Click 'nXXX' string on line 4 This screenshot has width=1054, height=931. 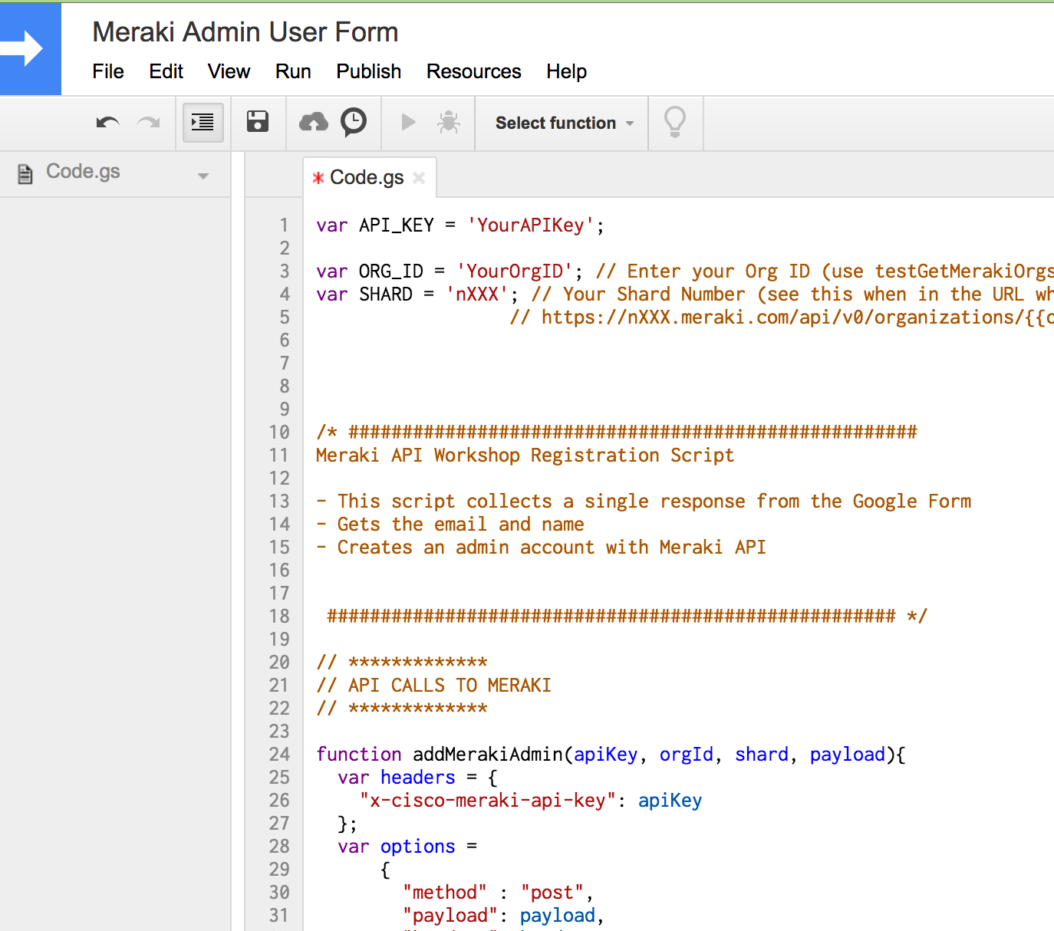coord(477,294)
